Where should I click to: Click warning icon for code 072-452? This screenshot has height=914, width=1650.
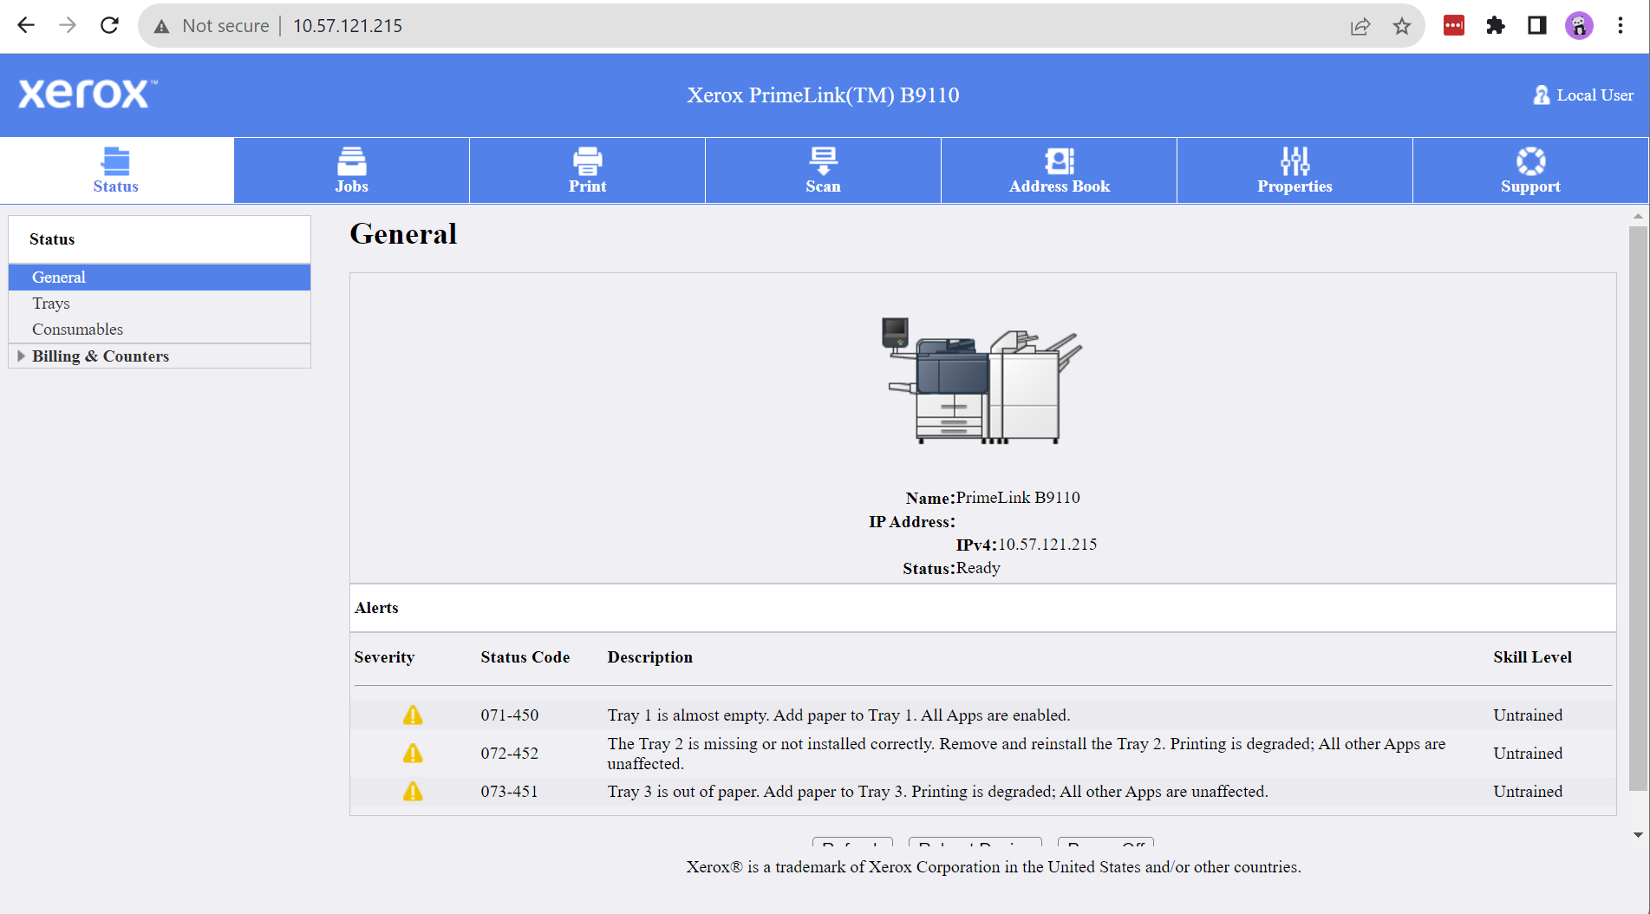coord(413,754)
